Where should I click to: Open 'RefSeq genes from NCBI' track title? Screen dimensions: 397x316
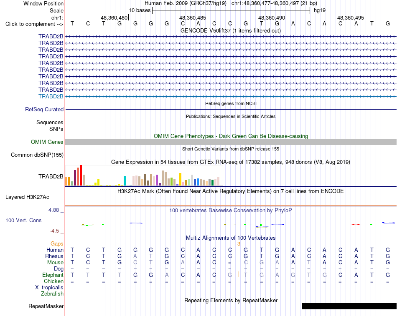click(231, 103)
